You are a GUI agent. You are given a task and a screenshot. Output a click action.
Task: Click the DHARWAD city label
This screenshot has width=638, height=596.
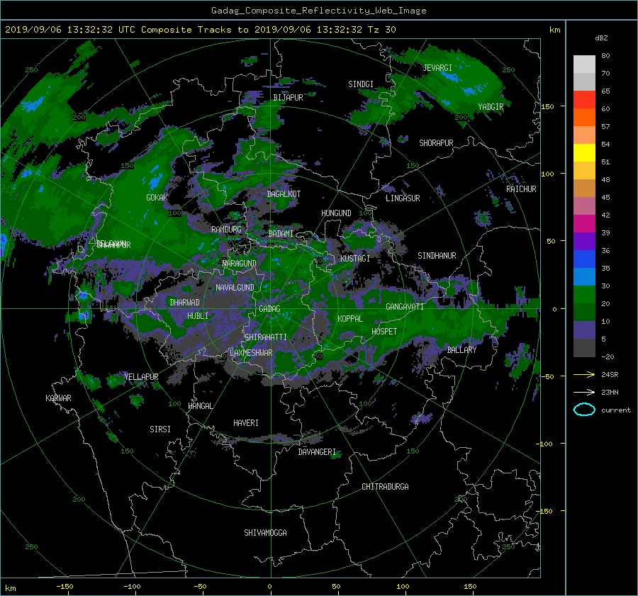click(184, 303)
